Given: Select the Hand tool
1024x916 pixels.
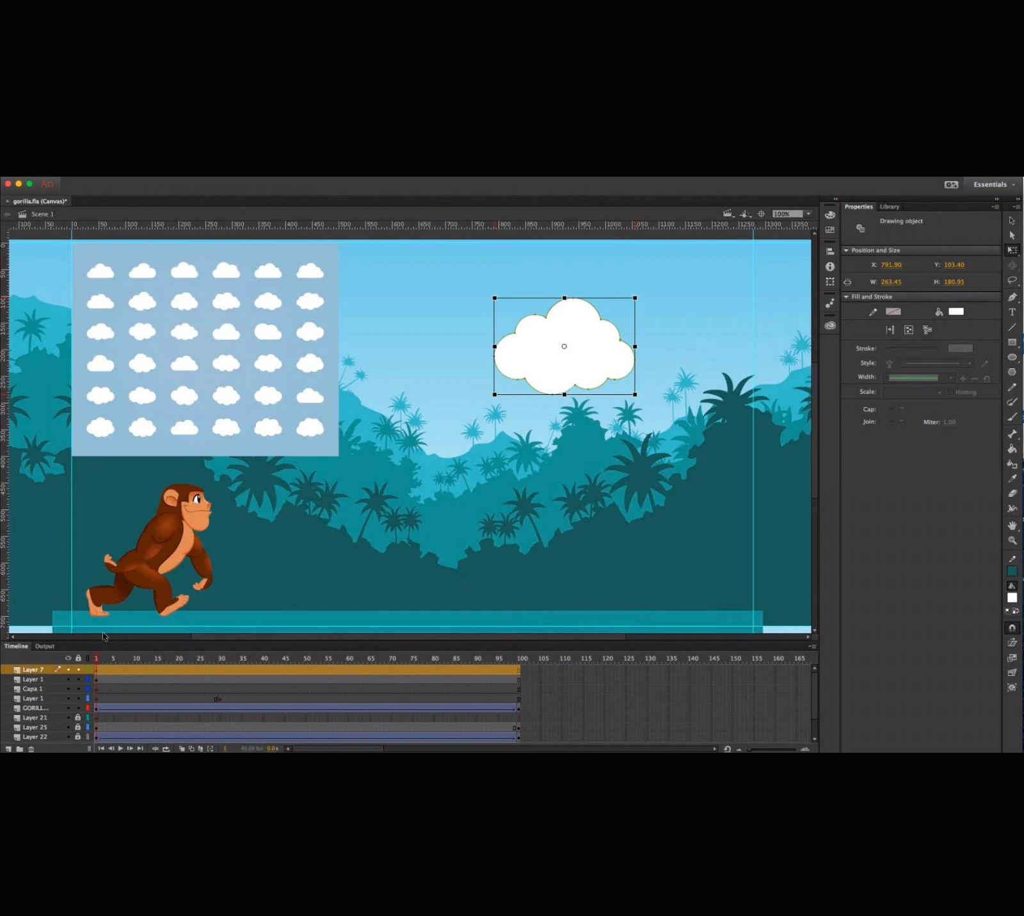Looking at the screenshot, I should point(1012,526).
